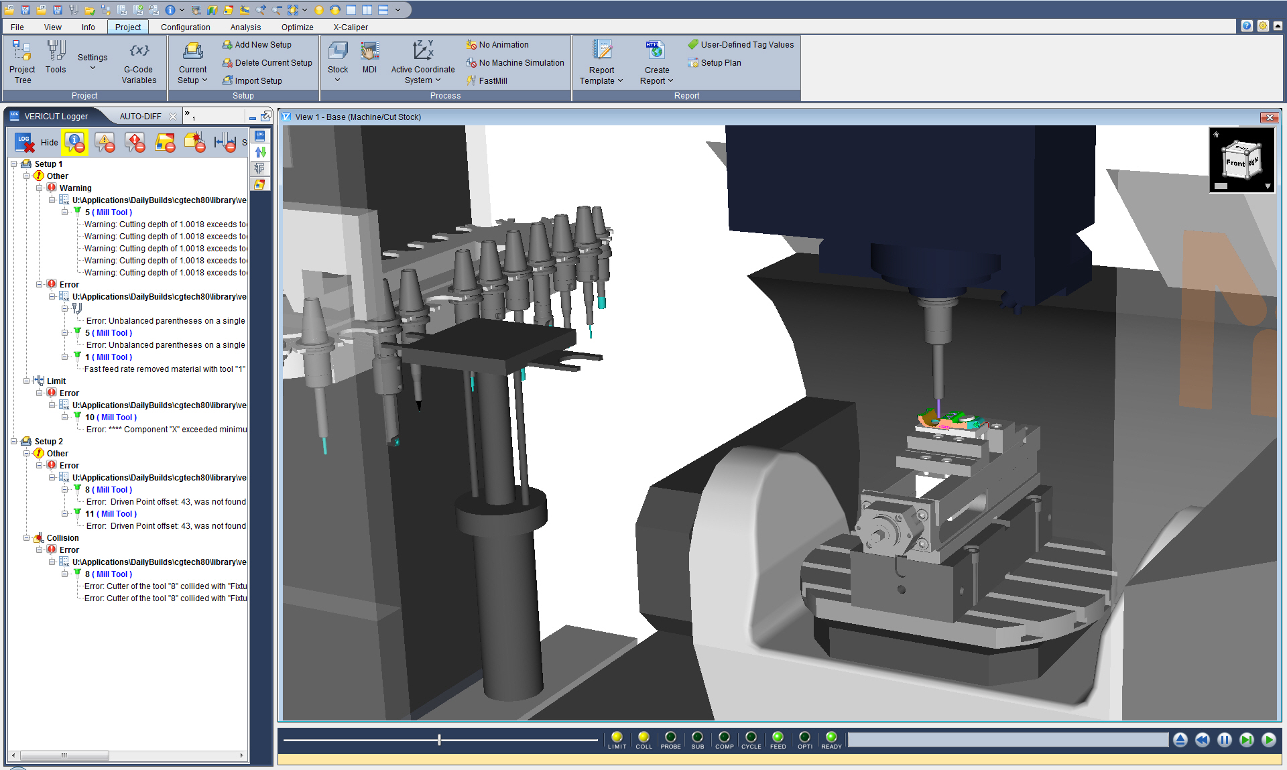Select the 10 (Mill Tool) entry
The width and height of the screenshot is (1287, 770).
(111, 418)
